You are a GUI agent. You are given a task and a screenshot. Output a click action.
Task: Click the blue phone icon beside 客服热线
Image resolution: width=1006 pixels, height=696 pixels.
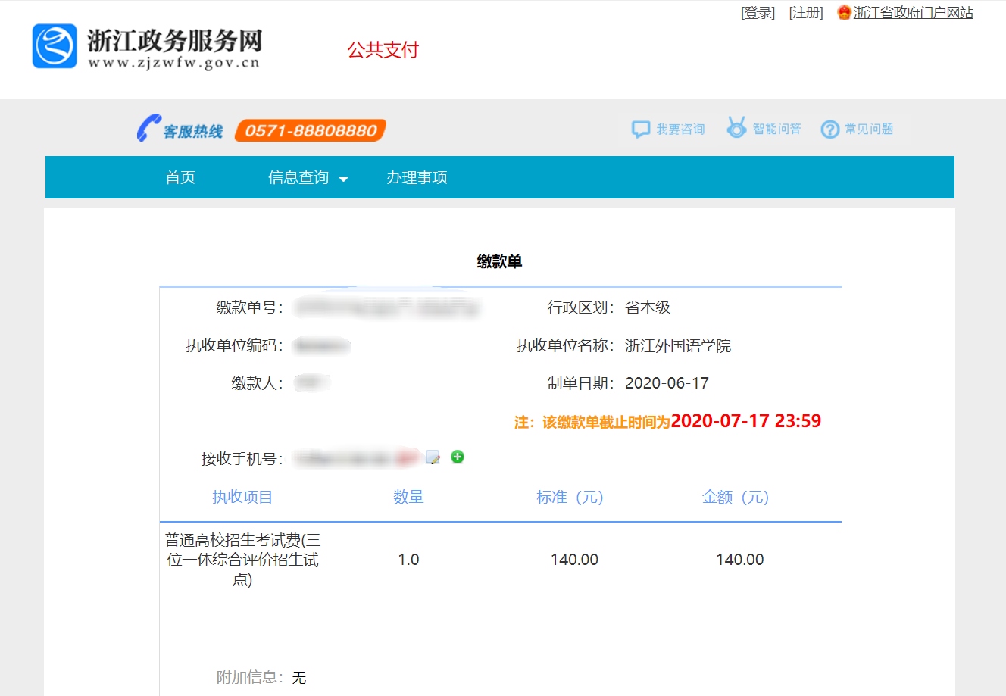148,128
